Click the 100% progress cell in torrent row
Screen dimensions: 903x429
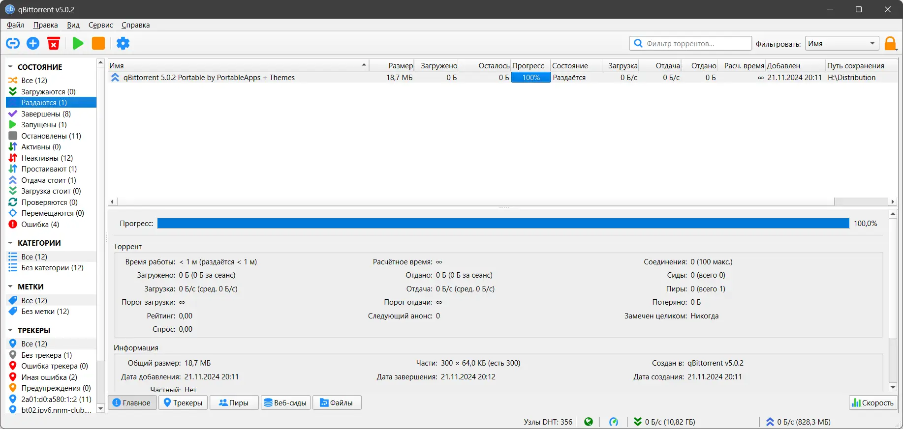click(530, 77)
